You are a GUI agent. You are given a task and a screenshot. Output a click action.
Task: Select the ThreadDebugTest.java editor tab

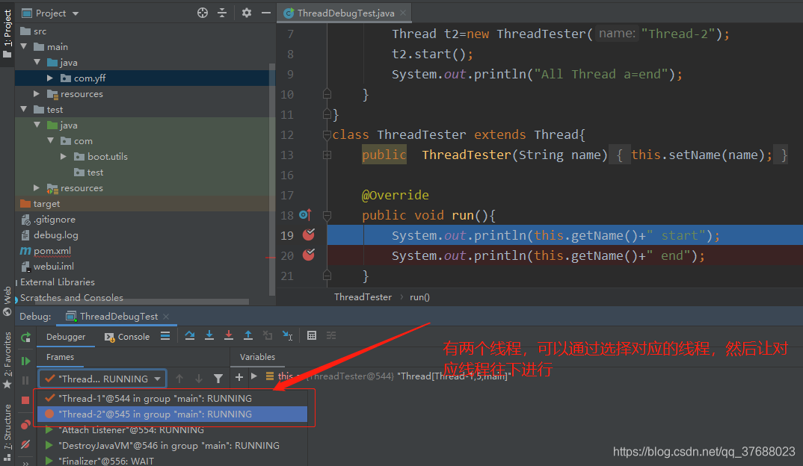(345, 13)
